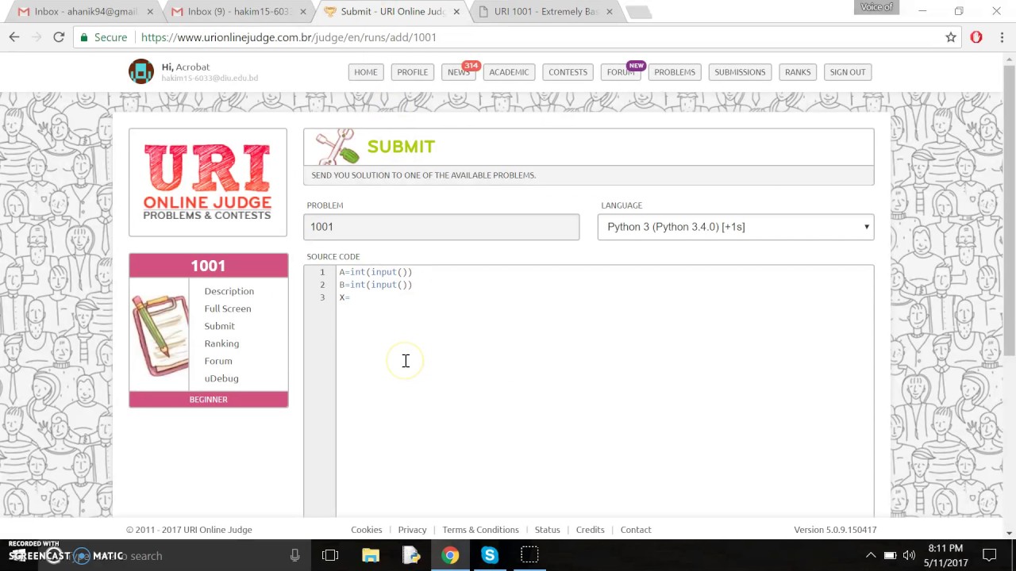This screenshot has width=1016, height=571.
Task: Click the Cookies footer link
Action: (367, 530)
